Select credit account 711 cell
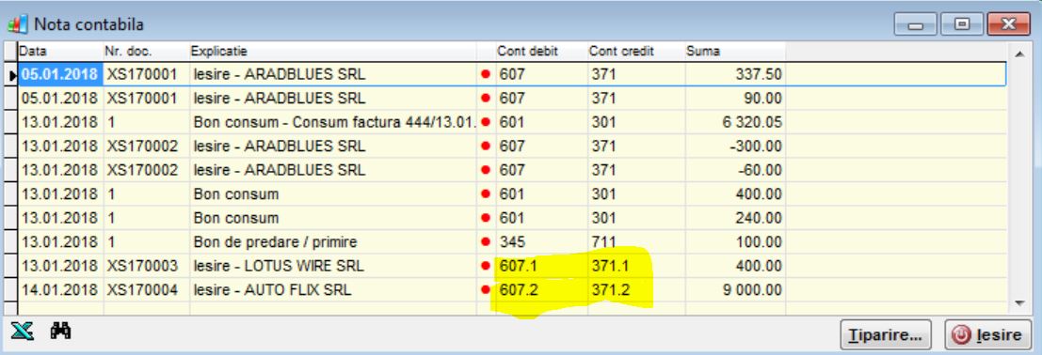This screenshot has height=355, width=1042. [636, 242]
